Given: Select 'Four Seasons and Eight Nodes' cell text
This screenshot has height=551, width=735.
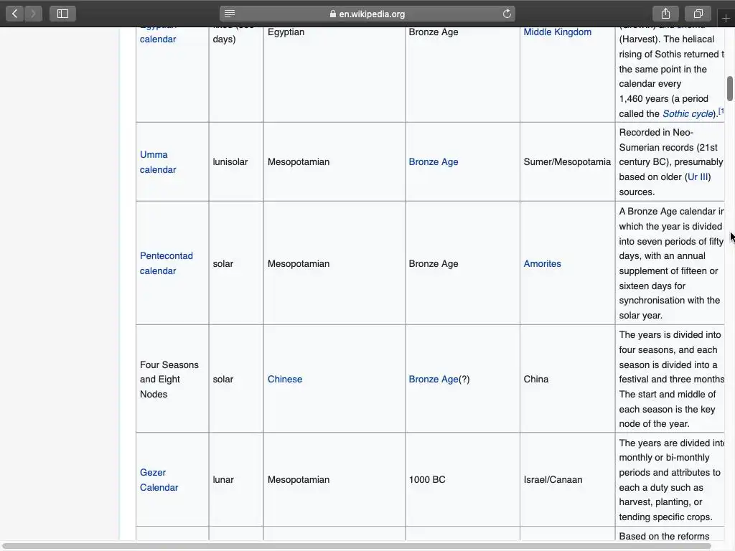Looking at the screenshot, I should coord(169,379).
